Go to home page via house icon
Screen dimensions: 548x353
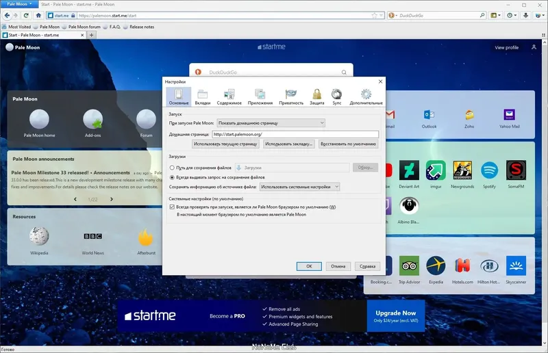[38, 15]
